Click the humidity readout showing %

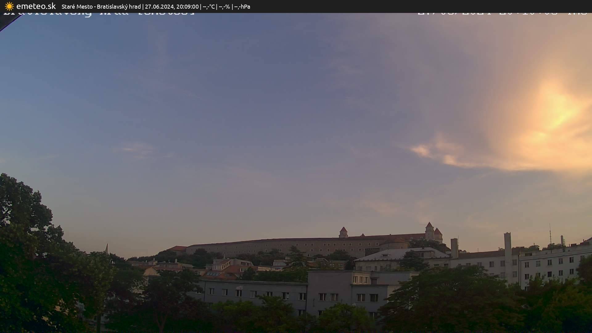point(224,6)
